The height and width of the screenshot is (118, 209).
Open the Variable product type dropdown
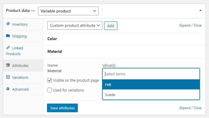click(x=68, y=11)
